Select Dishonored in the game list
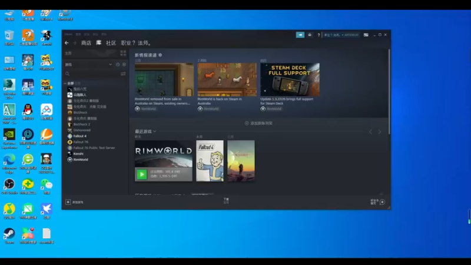Image resolution: width=471 pixels, height=265 pixels. coord(82,130)
